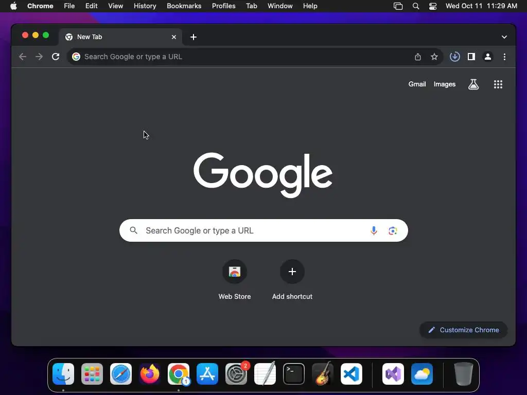Focus the Google search box
Viewport: 527px width, 395px height.
[x=263, y=230]
